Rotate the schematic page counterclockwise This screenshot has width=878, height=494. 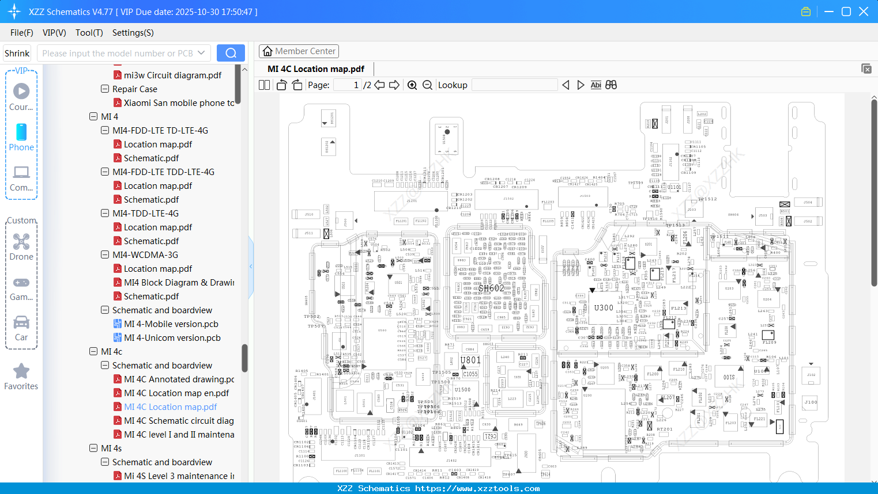coord(281,85)
